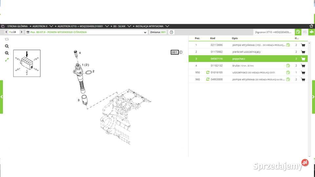Click Zmiana: 001 revision button
The image size is (315, 177).
158,32
